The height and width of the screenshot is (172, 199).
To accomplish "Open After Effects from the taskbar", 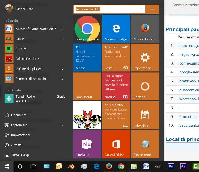I will coord(183,166).
